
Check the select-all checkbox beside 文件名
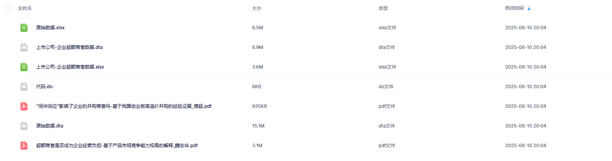coord(9,8)
